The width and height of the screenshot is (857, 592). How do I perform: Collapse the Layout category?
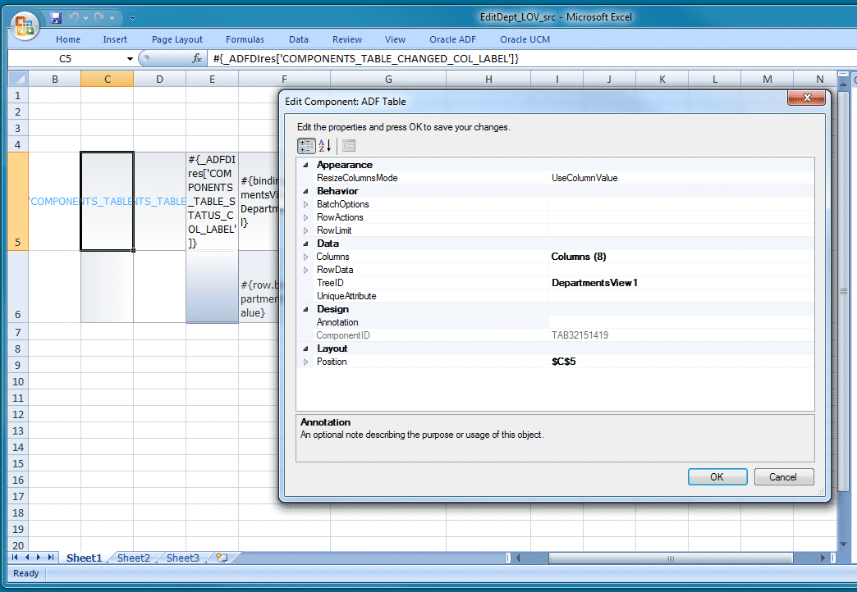[305, 348]
